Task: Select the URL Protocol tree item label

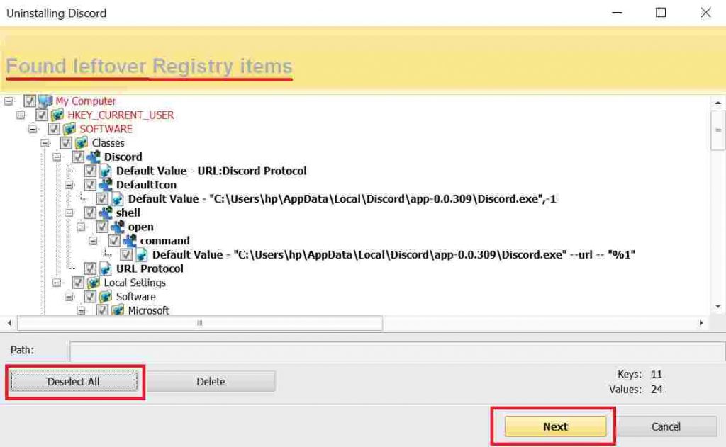Action: (150, 268)
